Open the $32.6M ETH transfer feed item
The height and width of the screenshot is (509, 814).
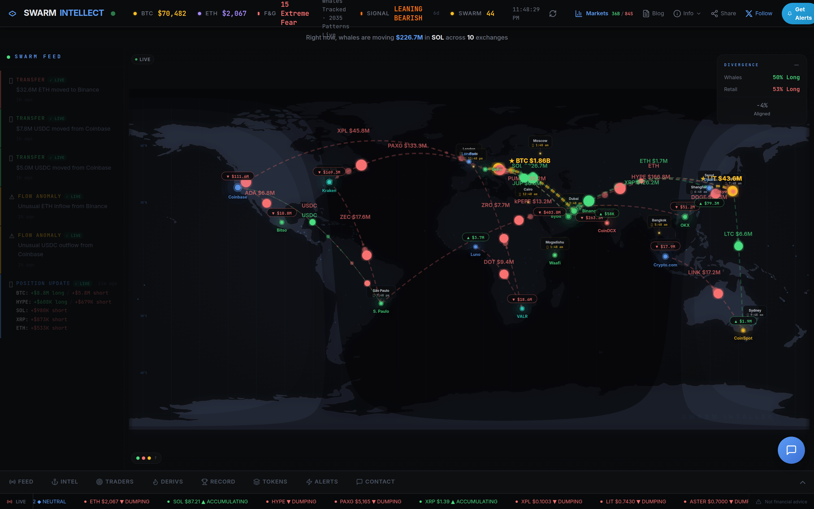coord(58,90)
